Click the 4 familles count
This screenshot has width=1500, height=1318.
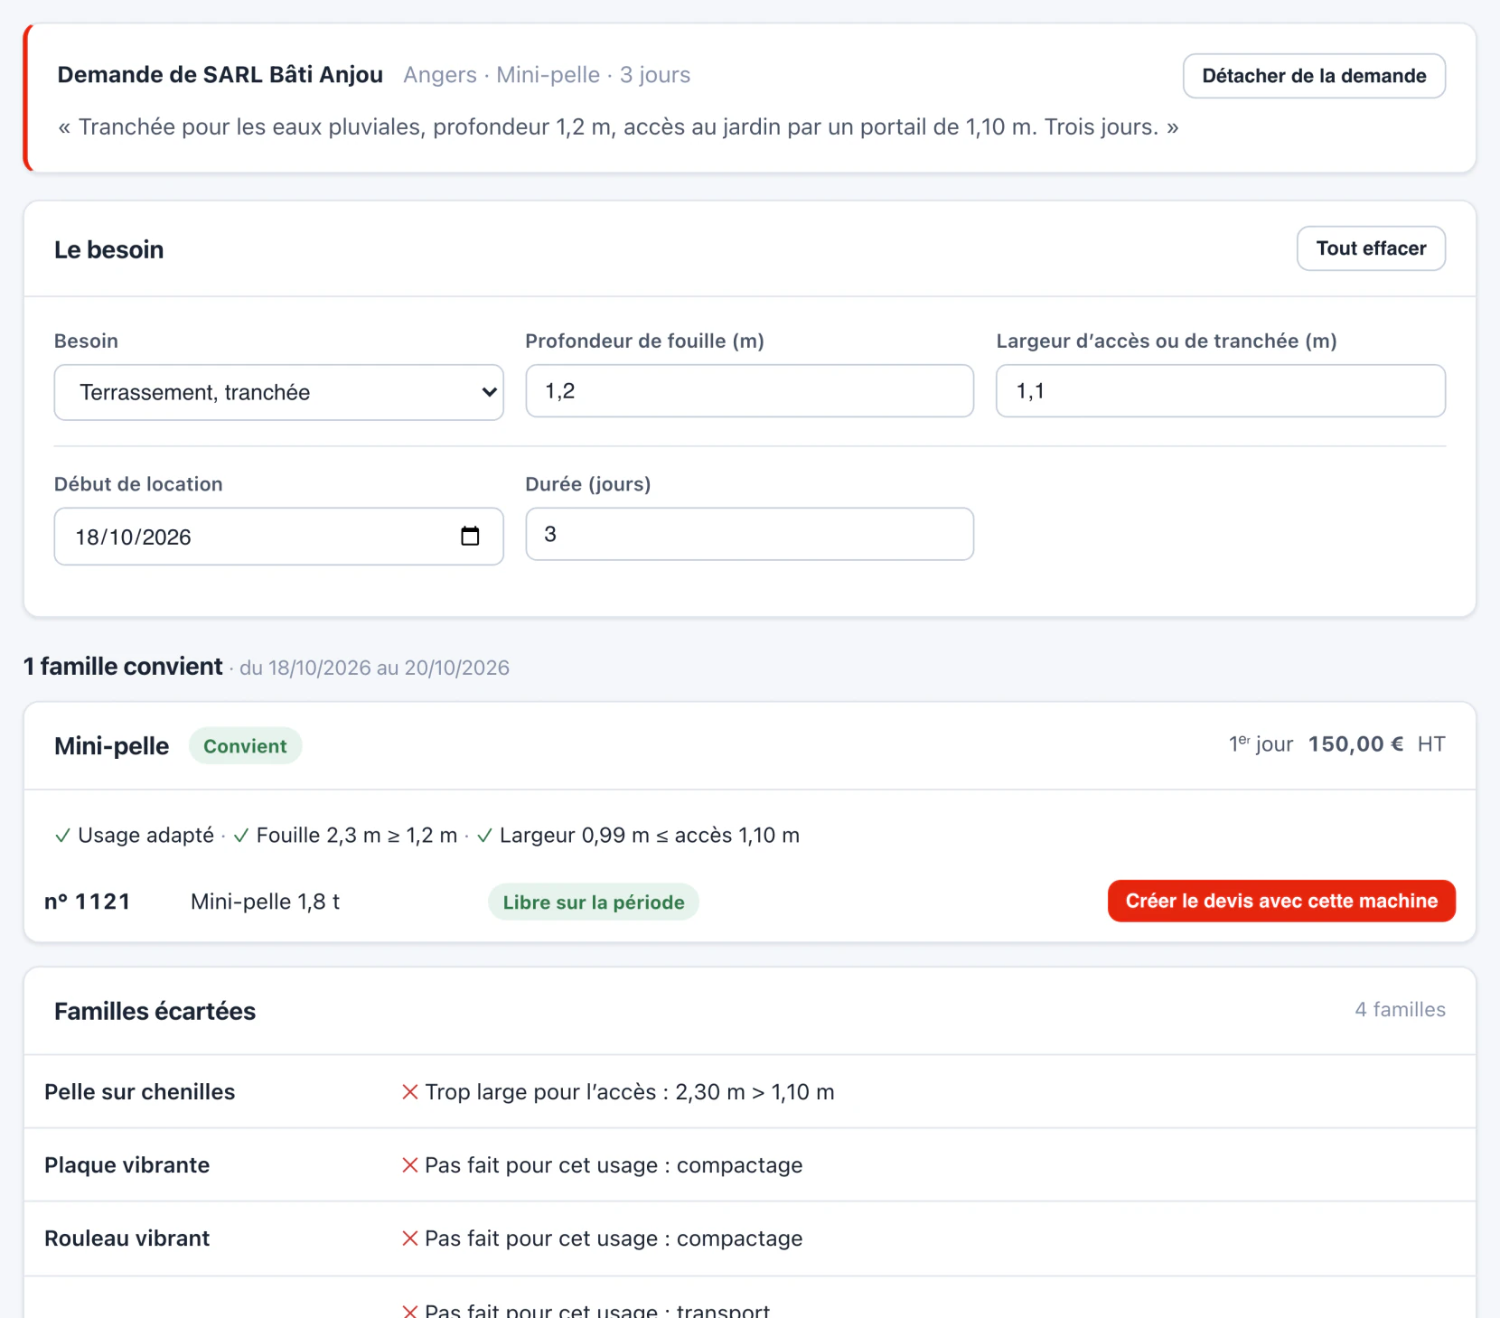click(x=1400, y=1010)
